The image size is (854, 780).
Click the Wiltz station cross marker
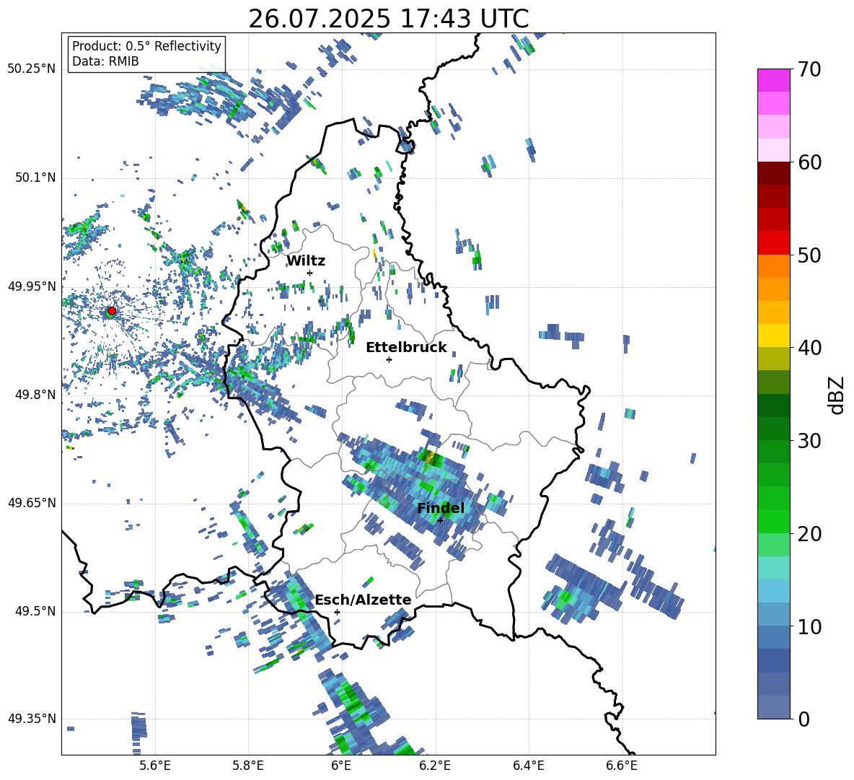pyautogui.click(x=310, y=273)
